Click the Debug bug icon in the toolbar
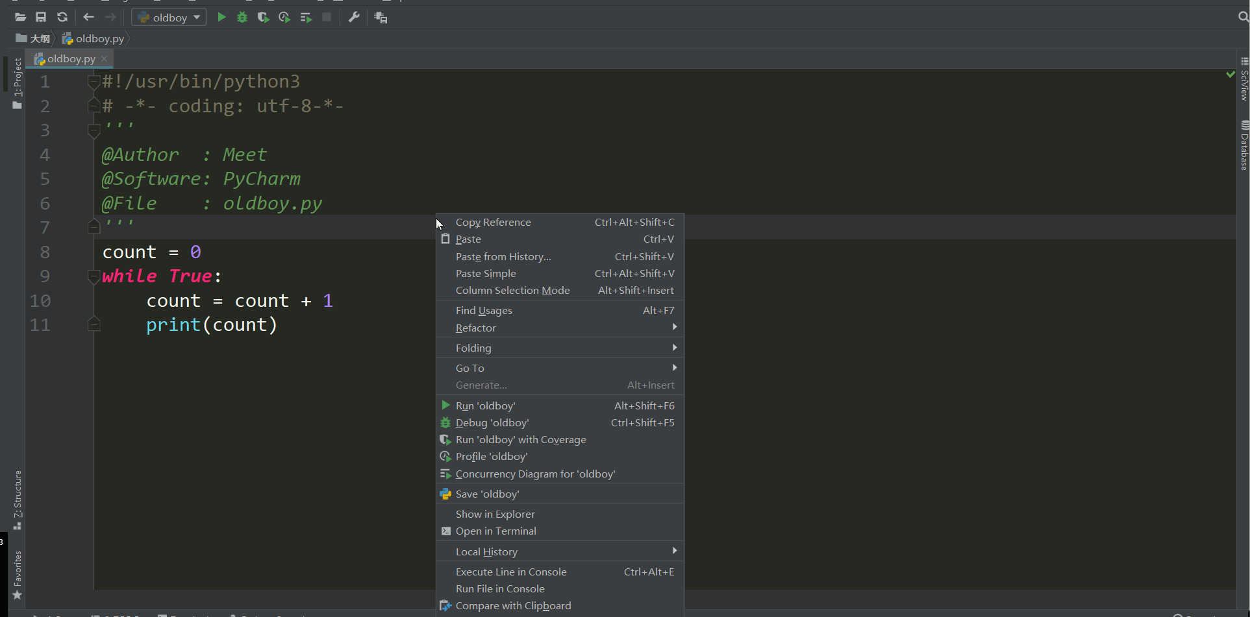This screenshot has height=617, width=1250. click(242, 18)
